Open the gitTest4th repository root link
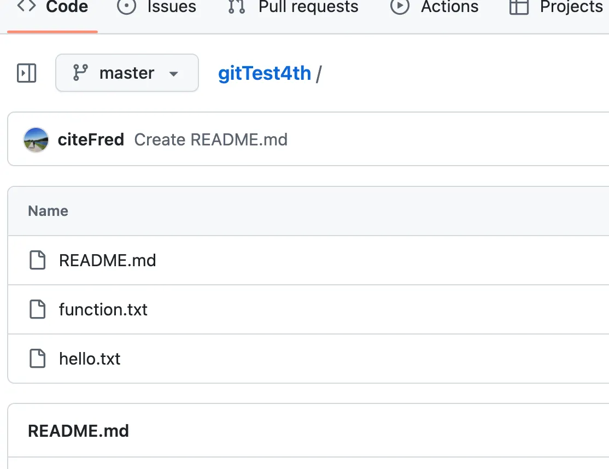The image size is (609, 469). 265,73
